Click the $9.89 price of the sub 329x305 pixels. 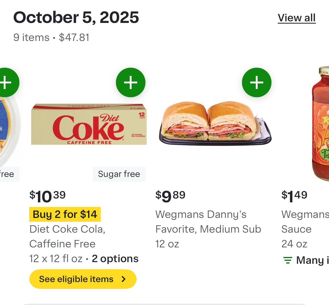coord(171,196)
